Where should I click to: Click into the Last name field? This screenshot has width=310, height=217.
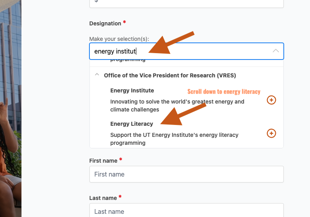(186, 211)
